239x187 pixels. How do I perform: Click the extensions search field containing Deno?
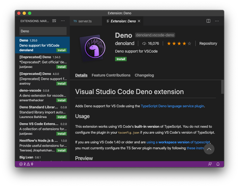coord(43,31)
